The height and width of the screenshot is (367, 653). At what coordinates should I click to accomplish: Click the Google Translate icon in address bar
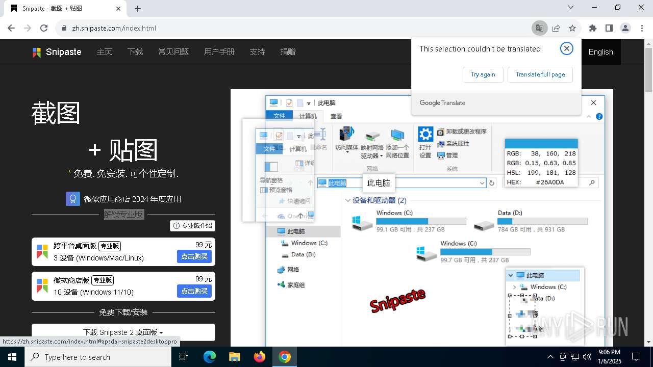coord(539,28)
